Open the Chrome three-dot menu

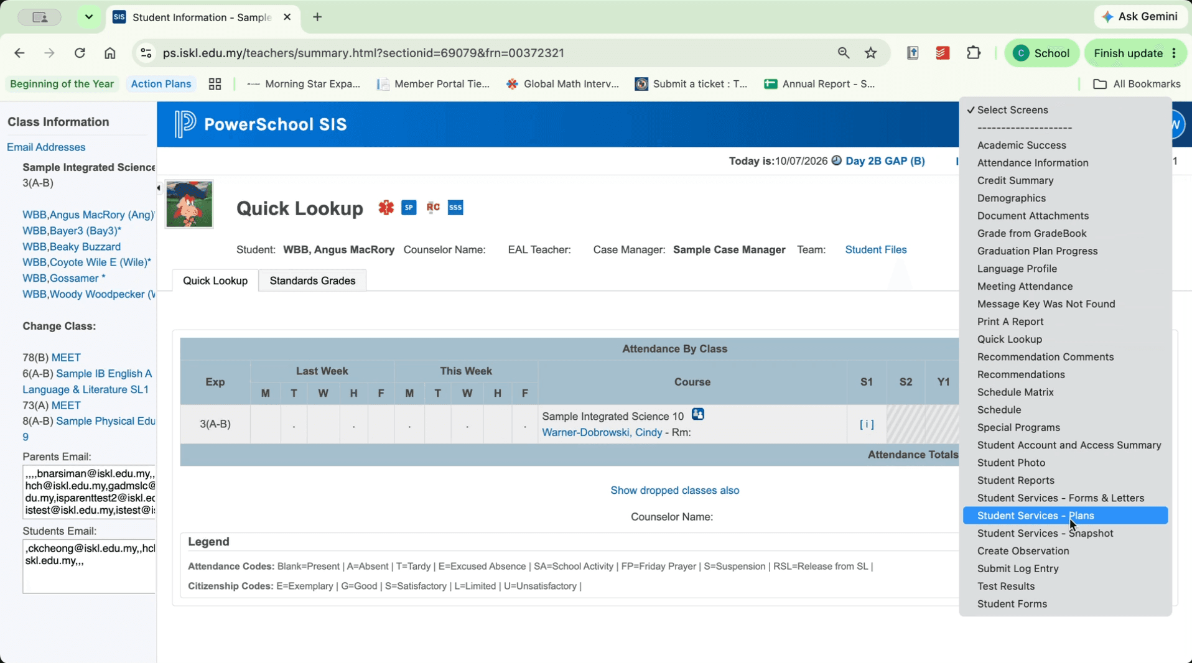pos(1174,53)
